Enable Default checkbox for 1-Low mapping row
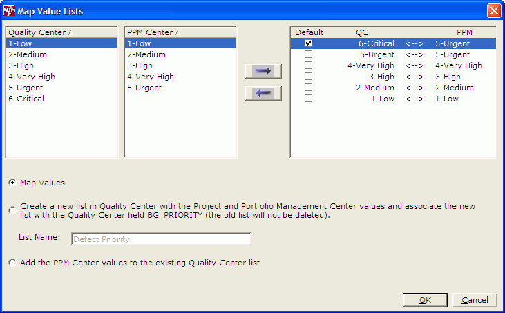 308,99
